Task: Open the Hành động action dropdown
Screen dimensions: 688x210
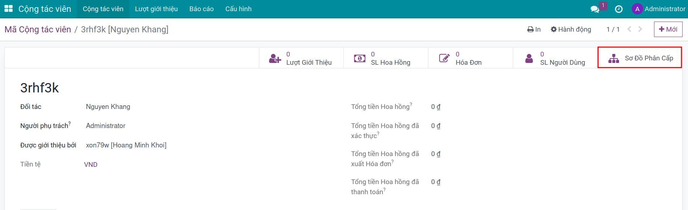Action: (571, 29)
